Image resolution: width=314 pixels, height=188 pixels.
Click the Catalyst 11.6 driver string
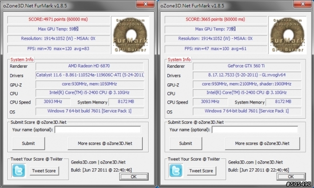90,75
